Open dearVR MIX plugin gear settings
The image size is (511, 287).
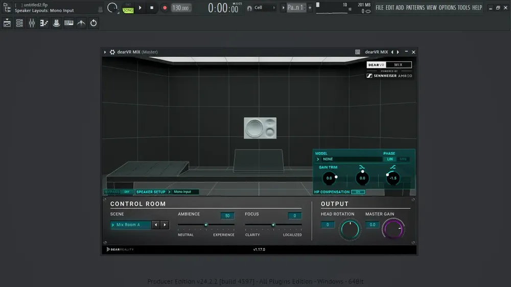point(112,52)
